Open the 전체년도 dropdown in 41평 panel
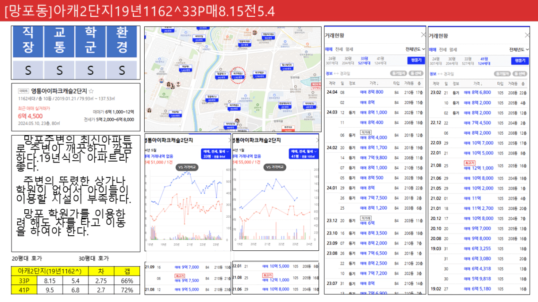 (x=519, y=49)
